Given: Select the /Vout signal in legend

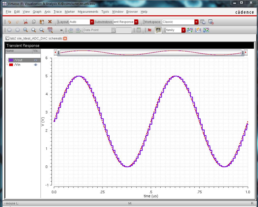Looking at the screenshot, I should tap(18, 60).
